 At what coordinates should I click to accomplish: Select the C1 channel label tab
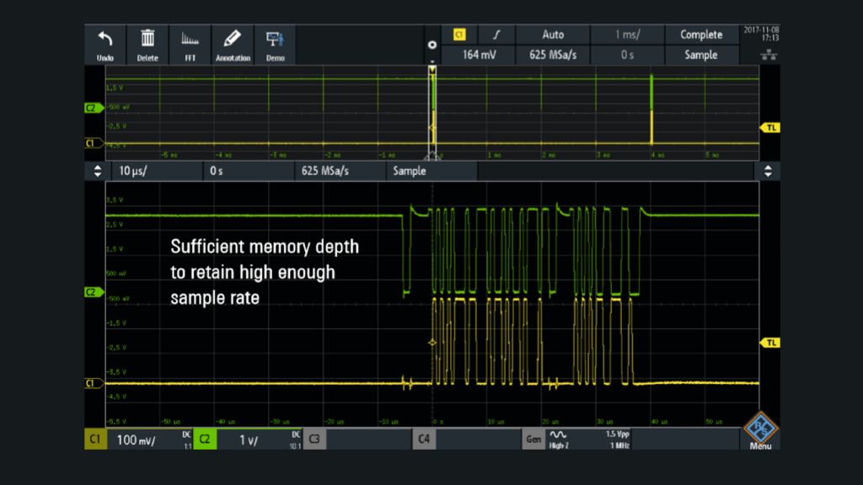(95, 439)
